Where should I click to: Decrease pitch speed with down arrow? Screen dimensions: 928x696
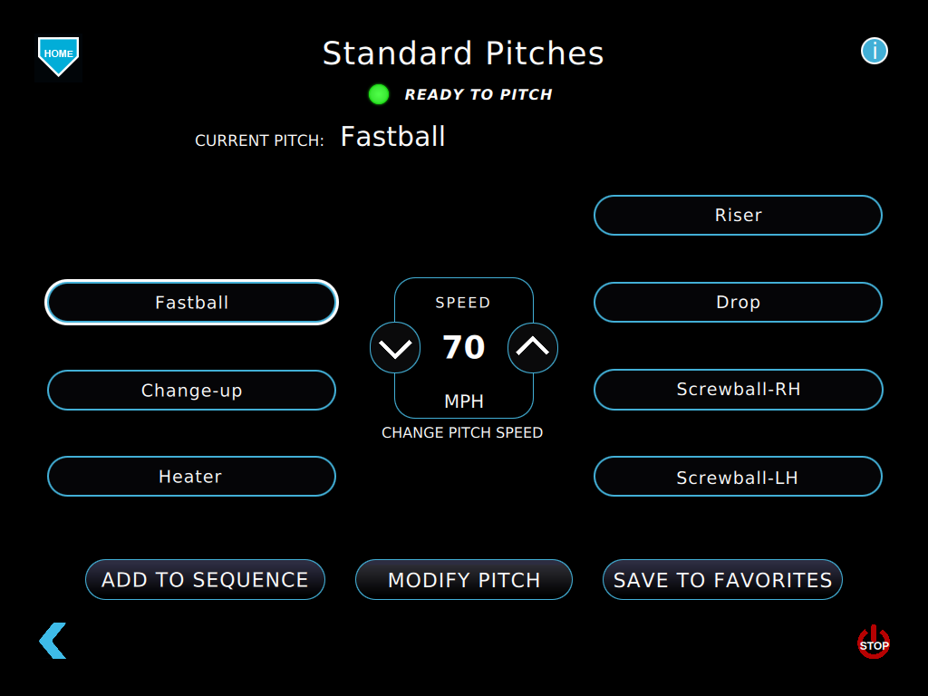(x=395, y=348)
